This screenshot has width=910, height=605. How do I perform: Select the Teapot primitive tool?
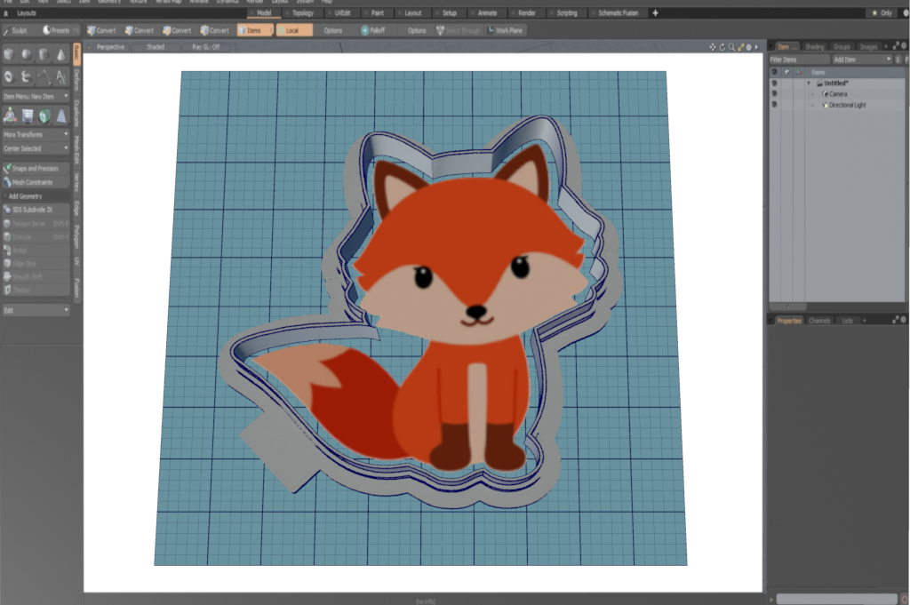(x=27, y=76)
